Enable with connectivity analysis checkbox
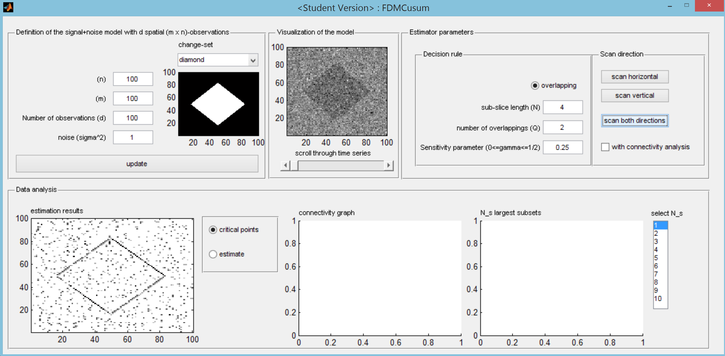 [605, 147]
